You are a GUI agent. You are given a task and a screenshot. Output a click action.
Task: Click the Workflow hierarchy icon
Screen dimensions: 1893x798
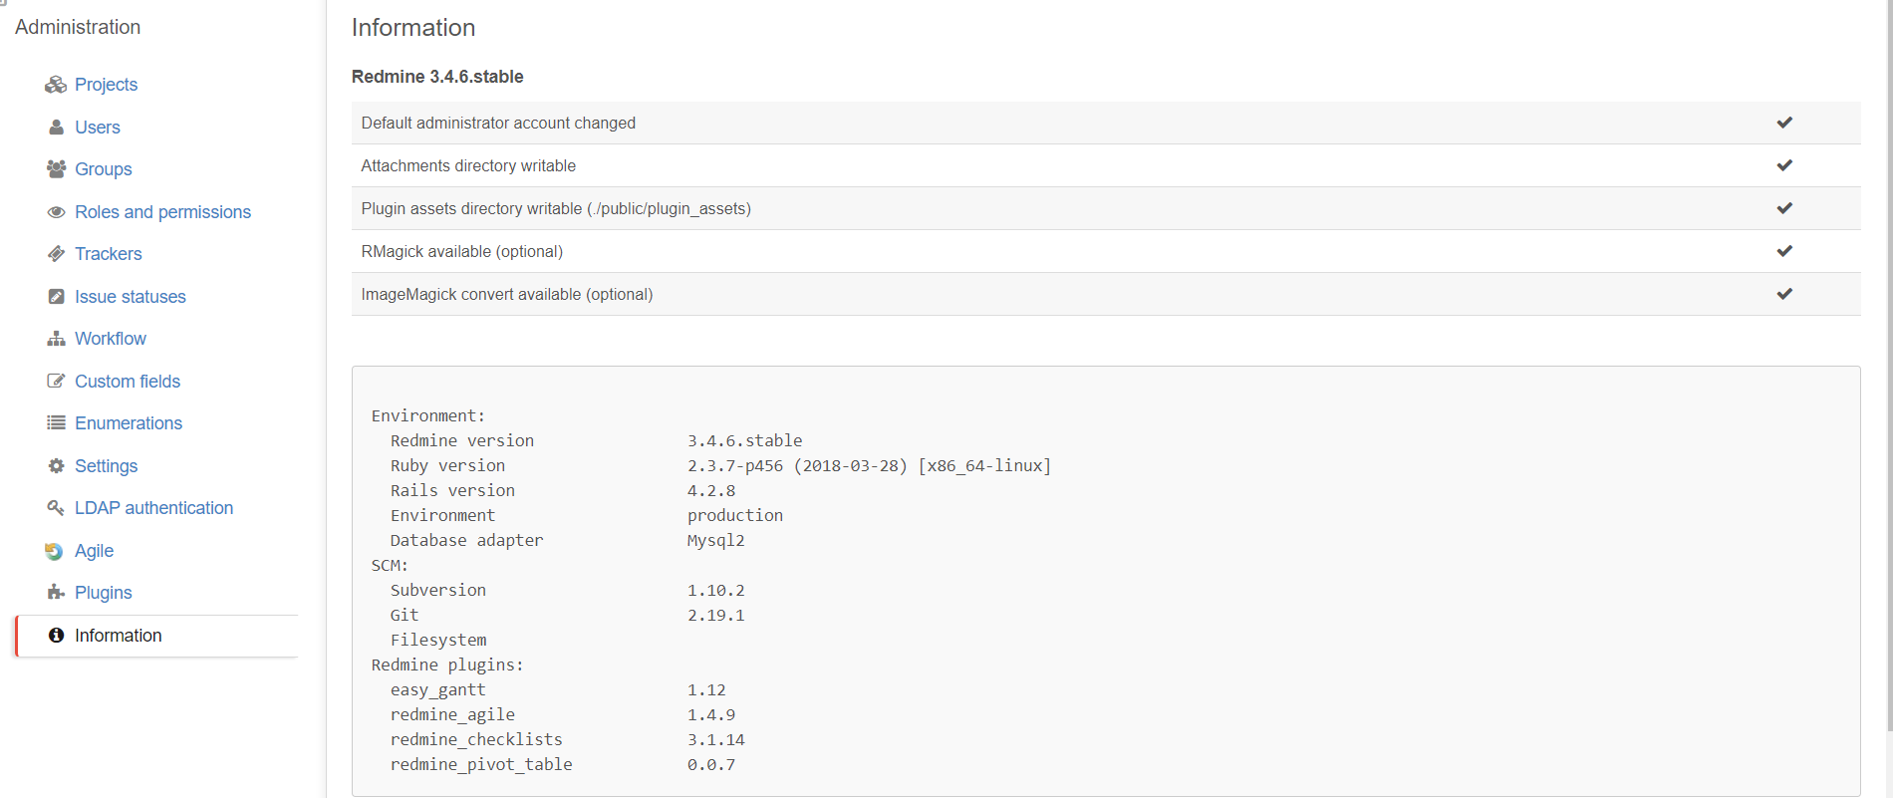point(56,339)
